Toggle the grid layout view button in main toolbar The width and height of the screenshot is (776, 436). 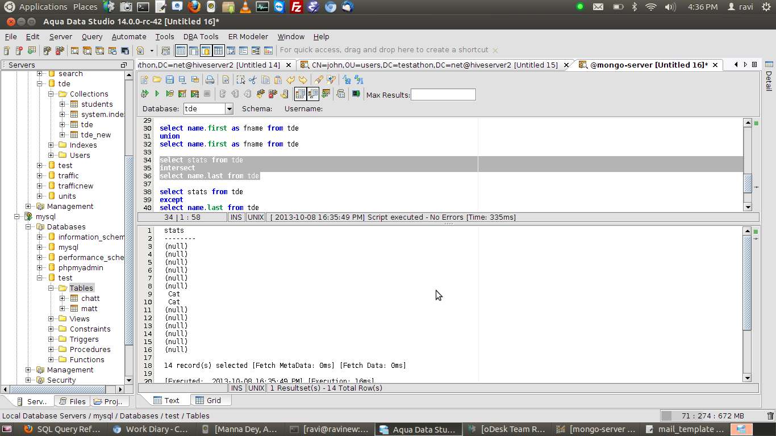[218, 51]
